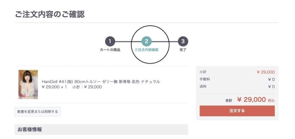This screenshot has width=295, height=139.
Task: Open the HaniDoll product thumbnail image
Action: tap(28, 85)
